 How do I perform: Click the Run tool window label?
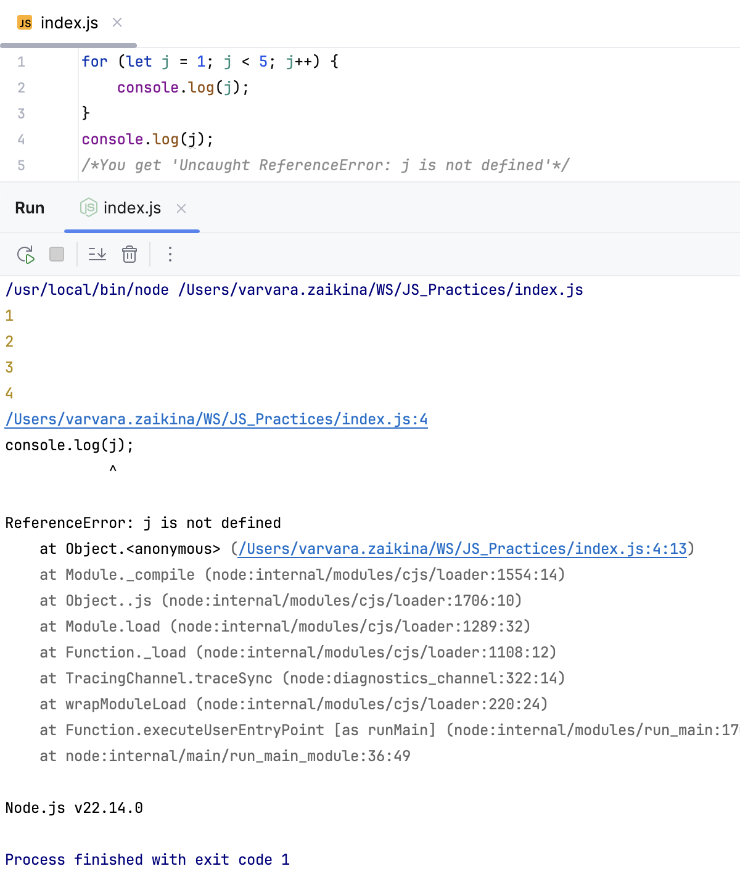click(x=29, y=208)
